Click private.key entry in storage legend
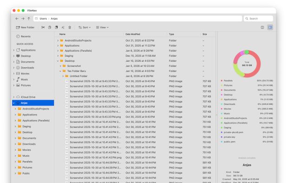The height and width of the screenshot is (183, 287). (x=247, y=137)
